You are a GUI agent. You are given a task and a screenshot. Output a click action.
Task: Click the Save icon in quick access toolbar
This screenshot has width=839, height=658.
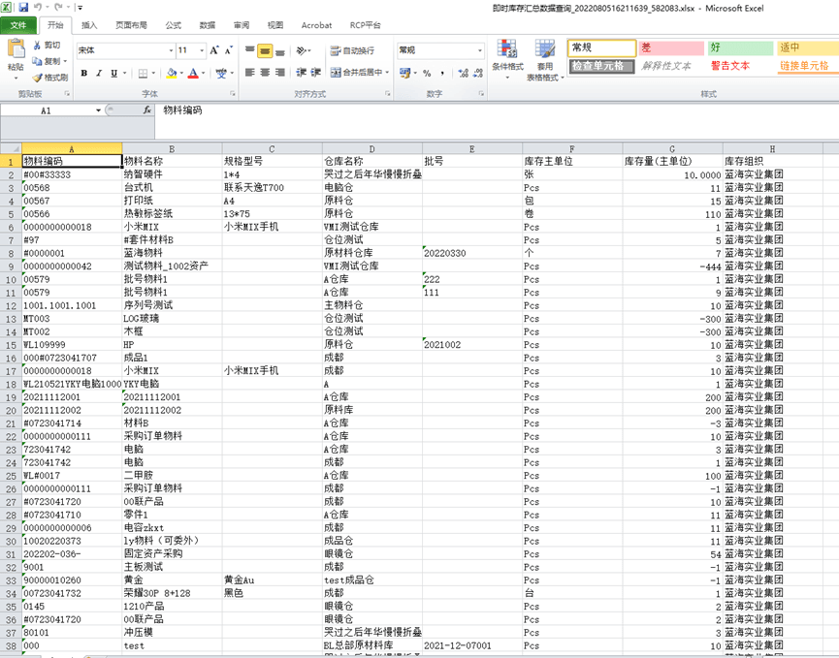pos(23,8)
